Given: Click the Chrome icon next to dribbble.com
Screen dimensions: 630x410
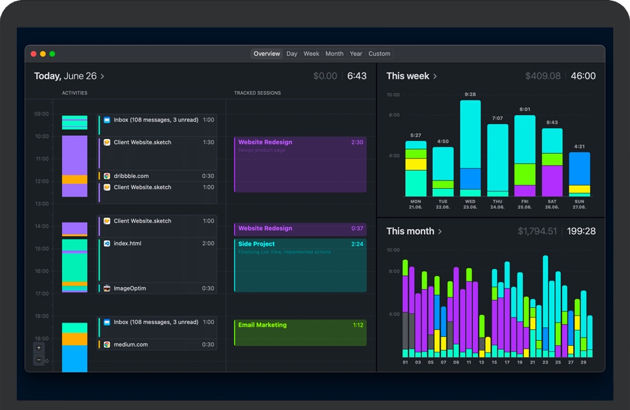Looking at the screenshot, I should click(x=107, y=176).
